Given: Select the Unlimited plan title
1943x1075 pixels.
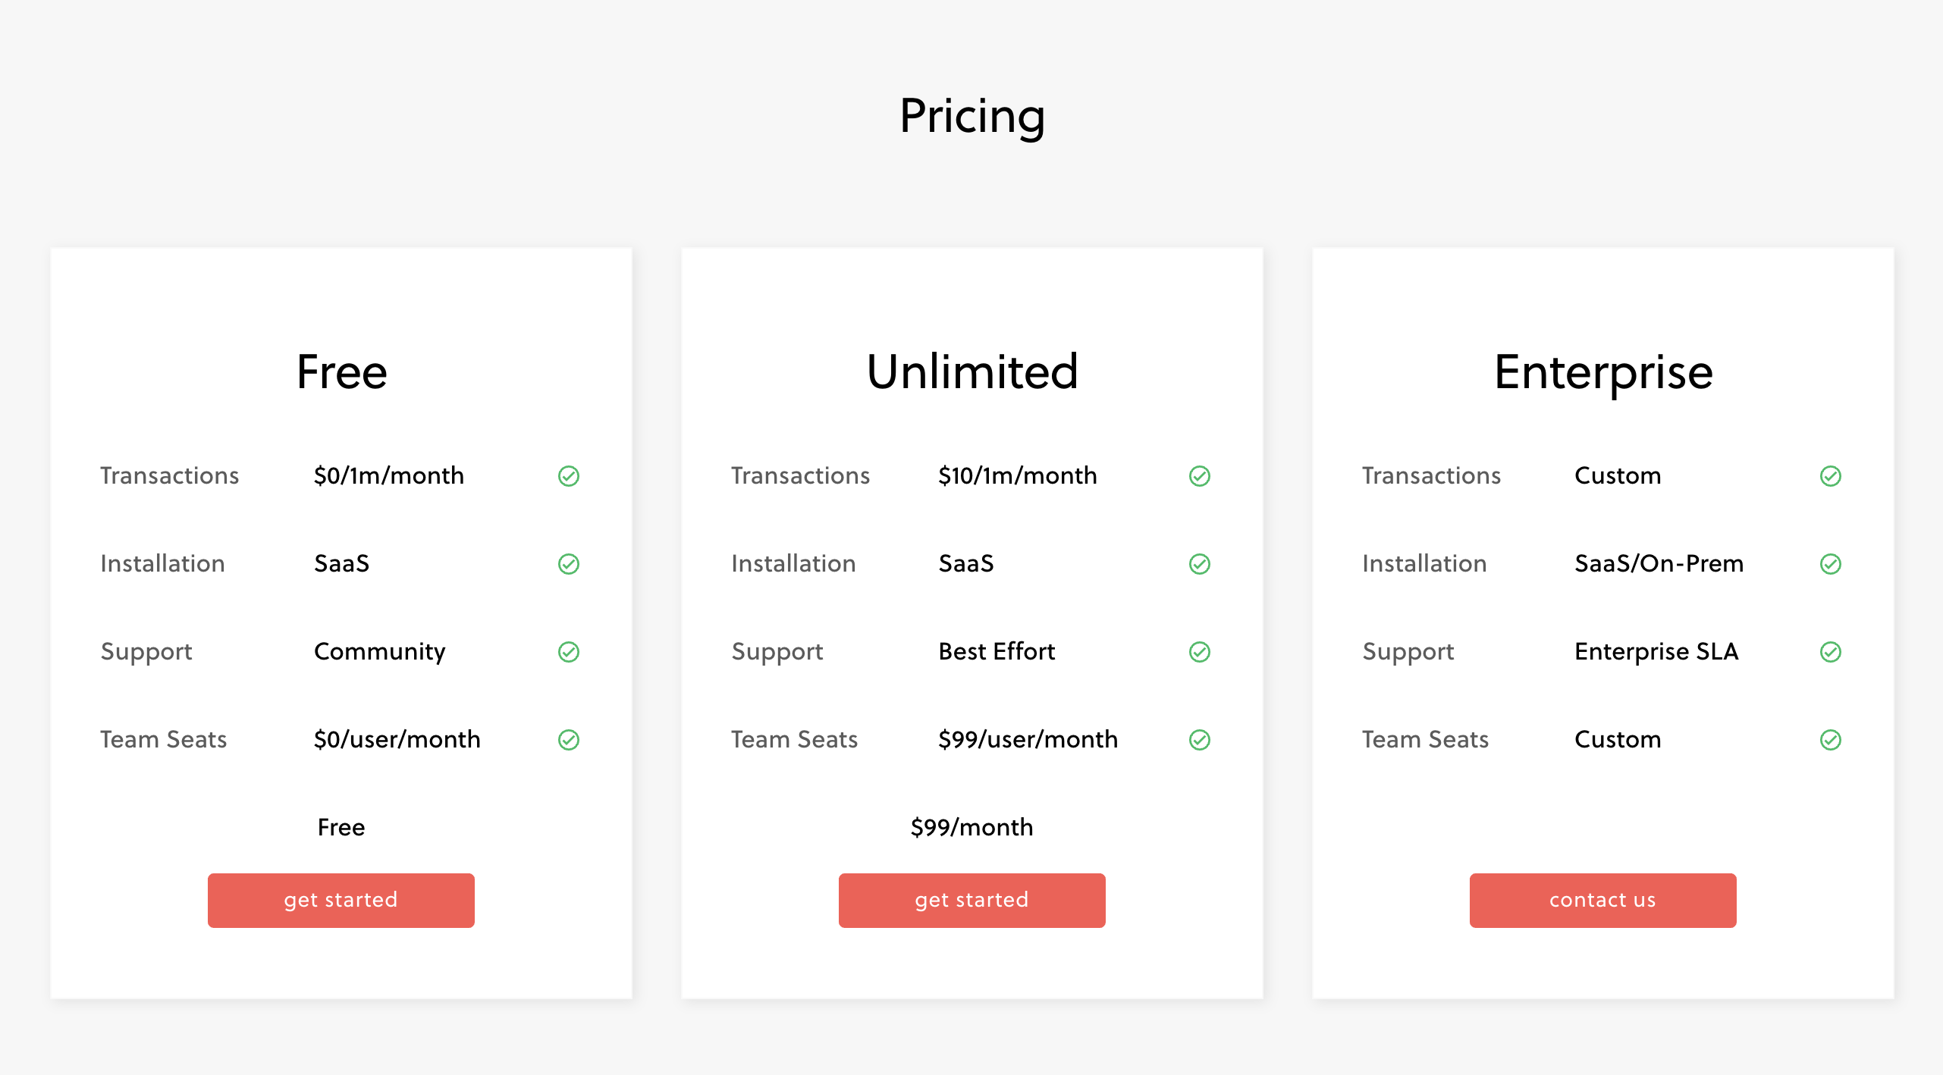Looking at the screenshot, I should coord(973,372).
